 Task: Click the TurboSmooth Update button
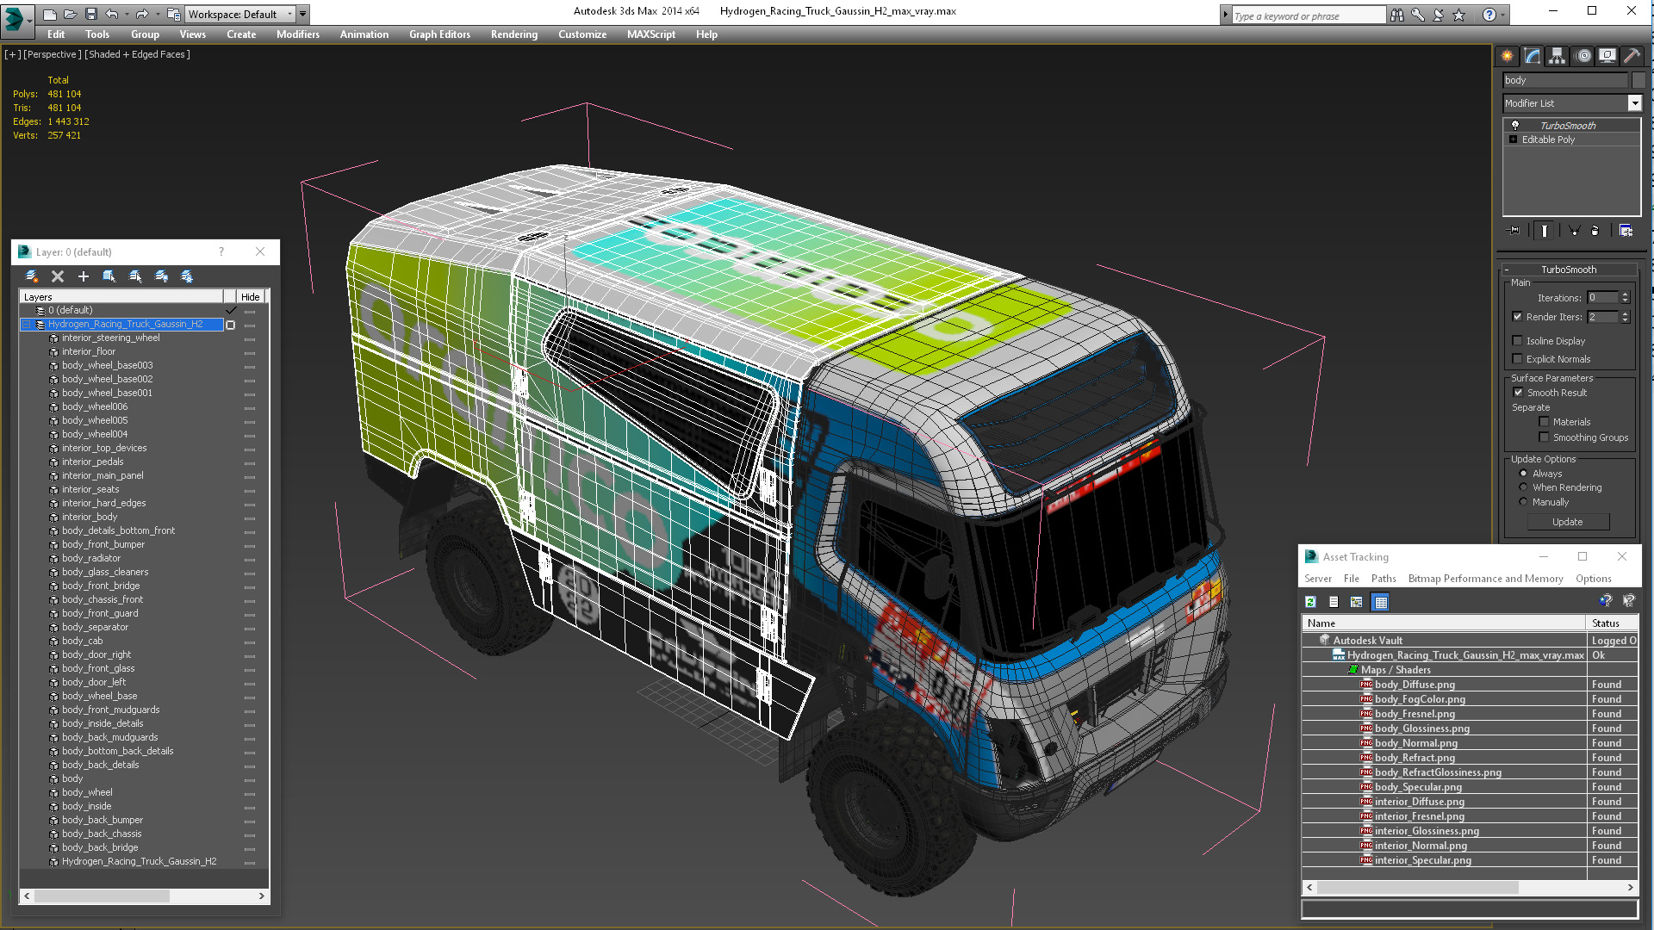click(x=1568, y=522)
